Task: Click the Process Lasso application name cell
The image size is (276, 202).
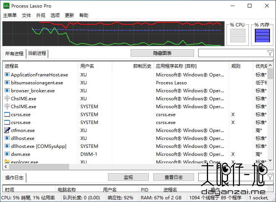Action: 171,83
